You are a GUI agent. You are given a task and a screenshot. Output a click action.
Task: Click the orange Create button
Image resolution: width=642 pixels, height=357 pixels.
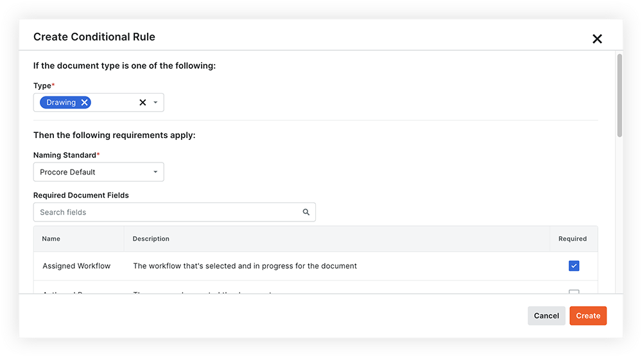587,316
